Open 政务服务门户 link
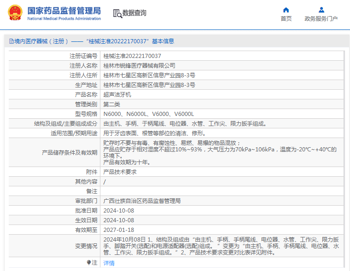 [x=321, y=19]
